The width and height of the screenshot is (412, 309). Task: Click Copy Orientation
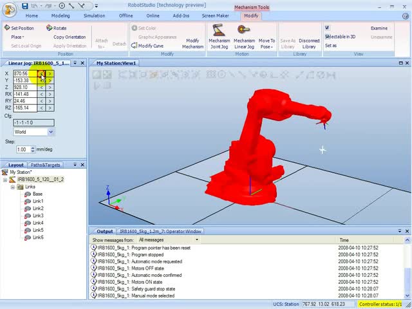point(70,37)
